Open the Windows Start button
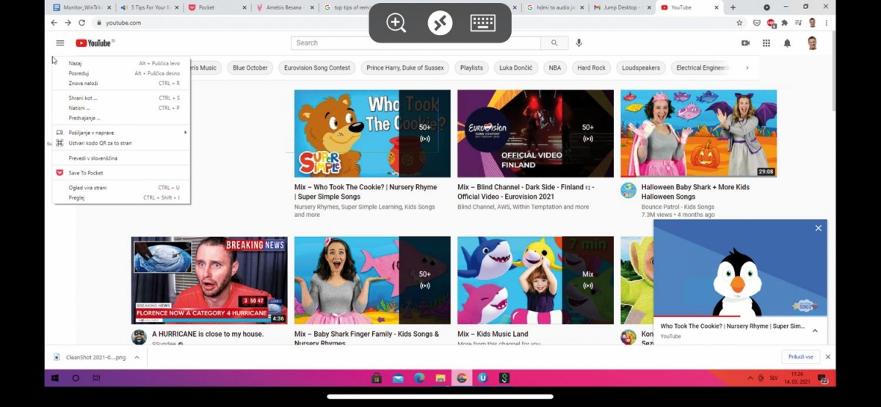The height and width of the screenshot is (407, 881). [x=54, y=378]
